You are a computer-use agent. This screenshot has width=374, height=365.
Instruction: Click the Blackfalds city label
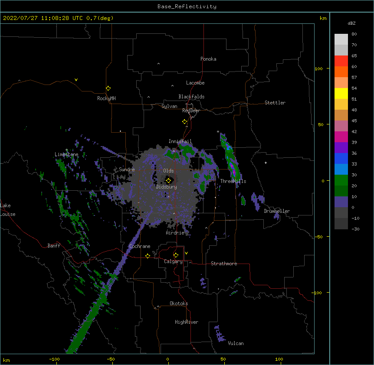[x=191, y=97]
